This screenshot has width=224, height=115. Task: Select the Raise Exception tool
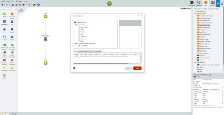pos(12,62)
